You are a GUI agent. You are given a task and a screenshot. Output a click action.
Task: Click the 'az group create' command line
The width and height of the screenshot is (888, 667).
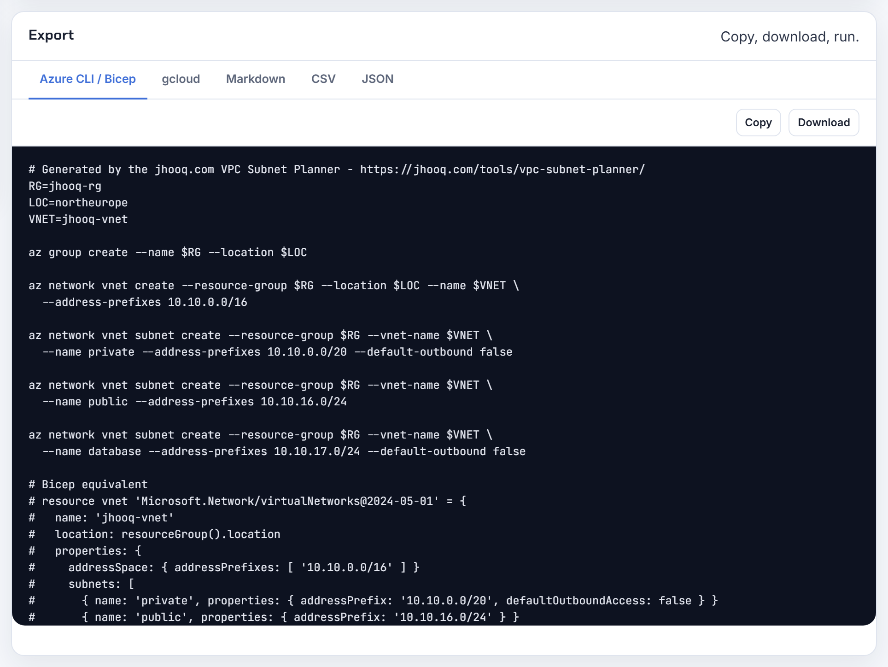pos(168,252)
